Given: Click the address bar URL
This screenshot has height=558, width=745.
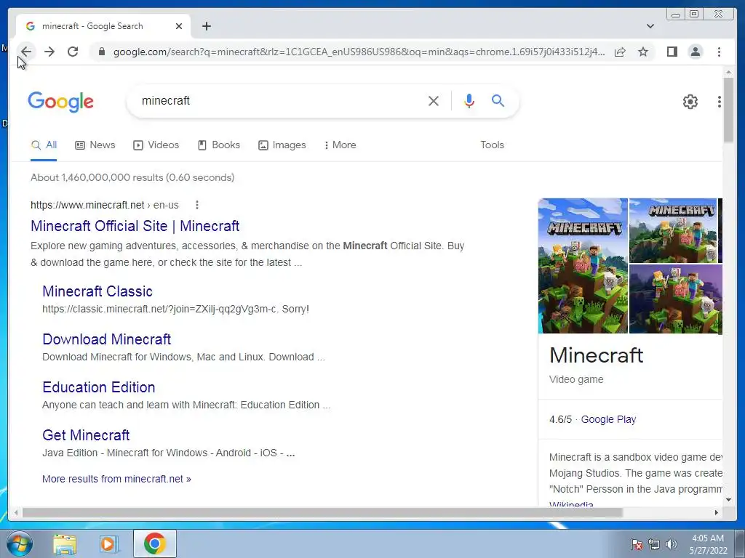Looking at the screenshot, I should (x=359, y=52).
